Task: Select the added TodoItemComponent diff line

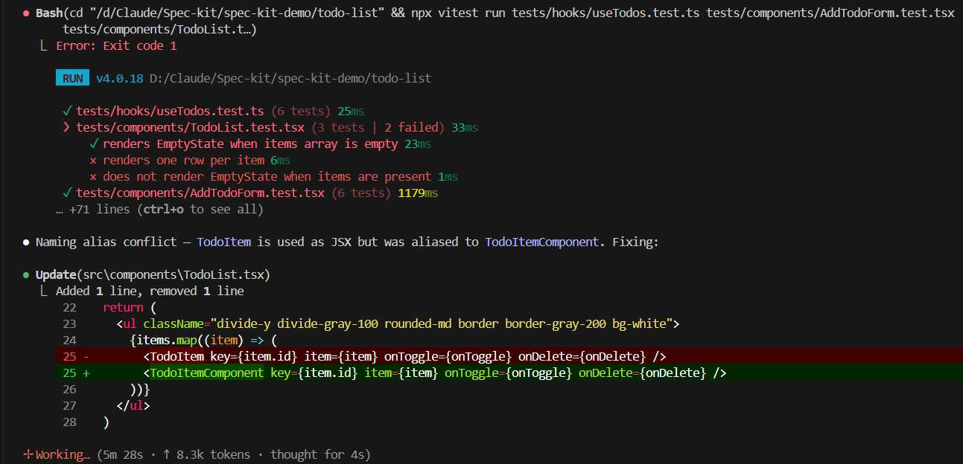Action: point(432,373)
